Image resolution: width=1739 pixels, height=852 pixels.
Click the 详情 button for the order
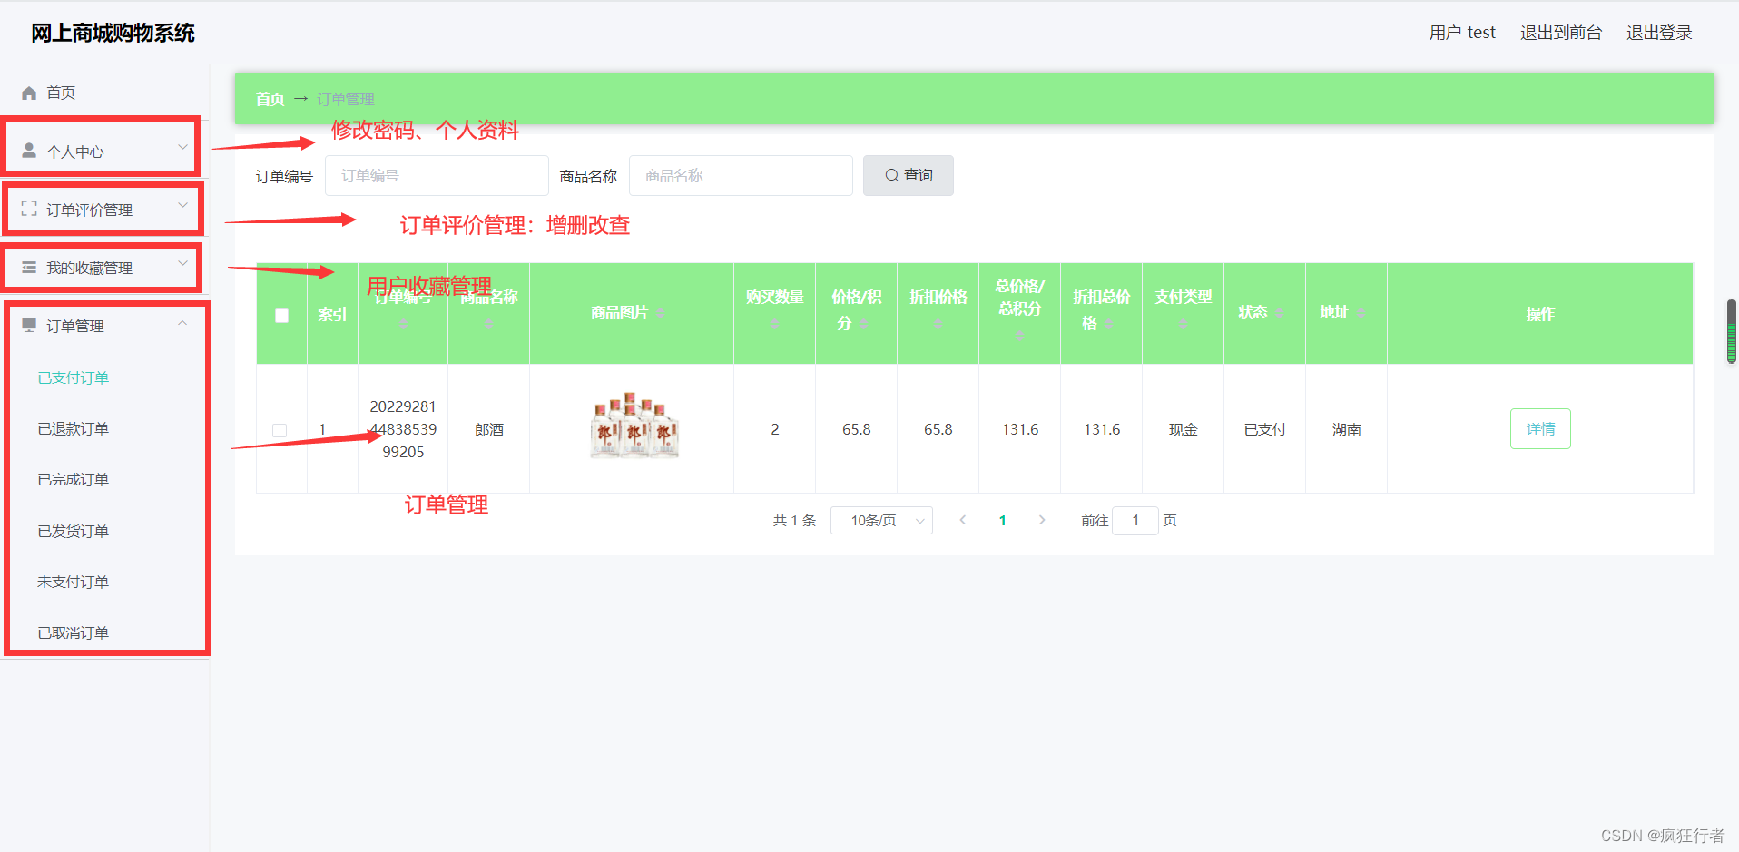tap(1539, 428)
